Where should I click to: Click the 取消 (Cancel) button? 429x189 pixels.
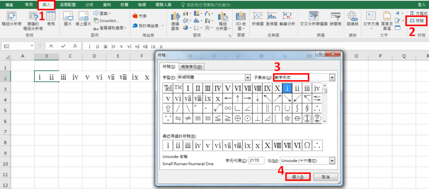pos(325,177)
